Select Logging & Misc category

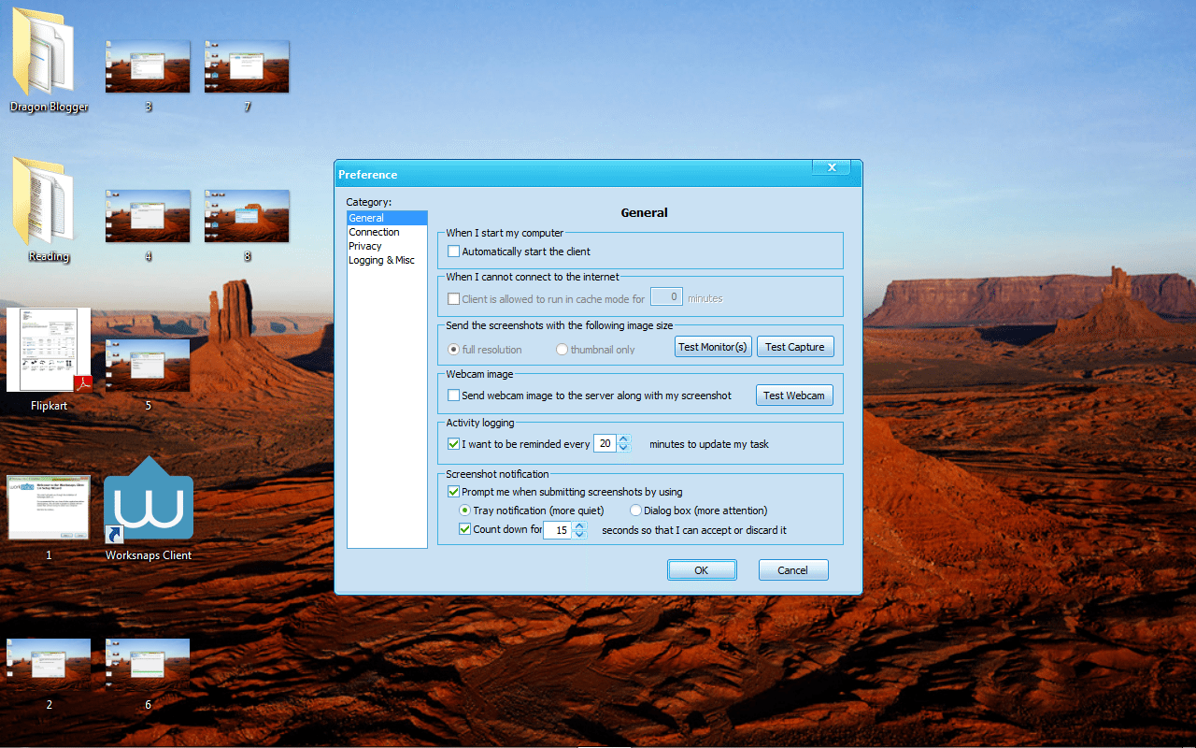point(381,260)
